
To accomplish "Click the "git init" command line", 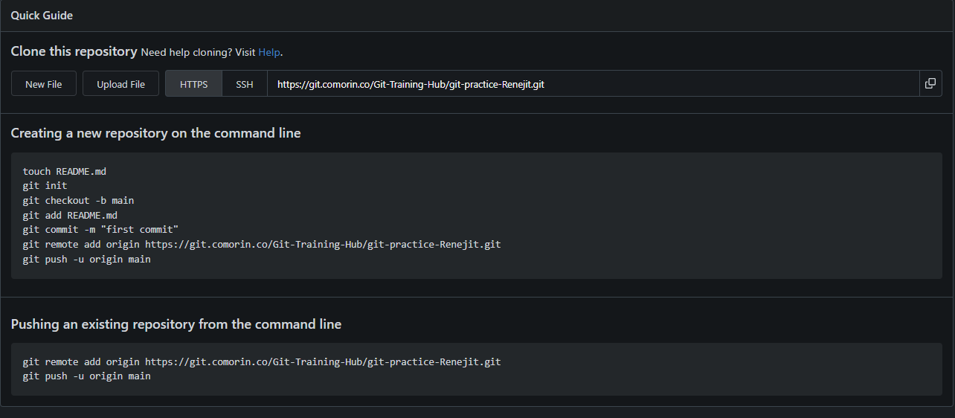I will (x=45, y=186).
